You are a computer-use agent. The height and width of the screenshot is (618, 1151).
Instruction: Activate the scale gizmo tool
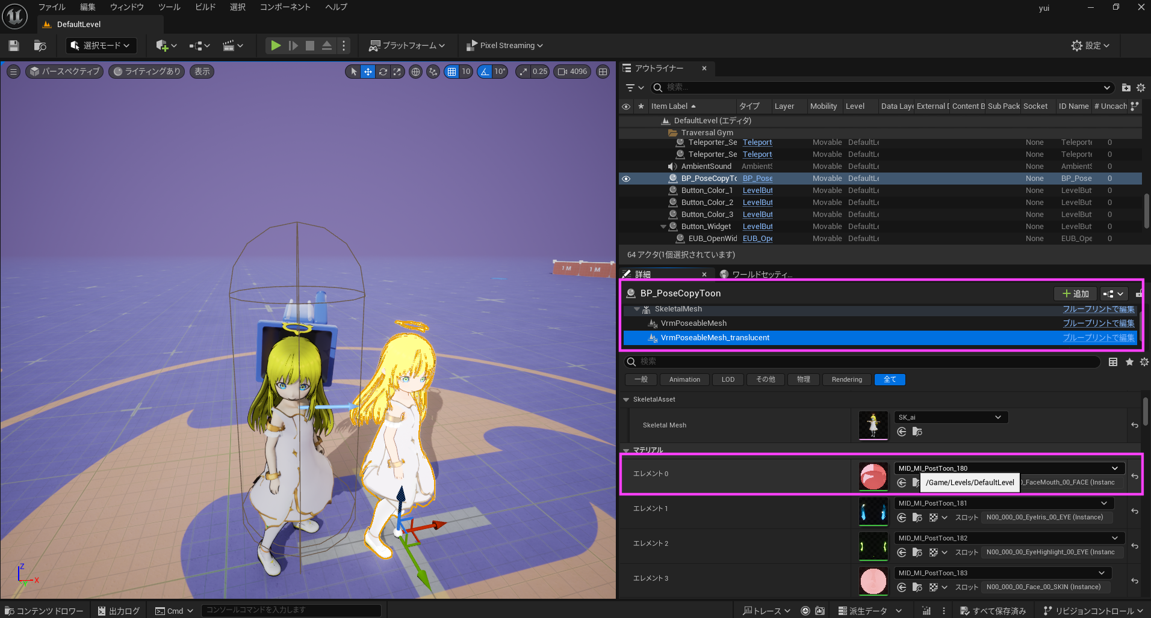pos(397,72)
